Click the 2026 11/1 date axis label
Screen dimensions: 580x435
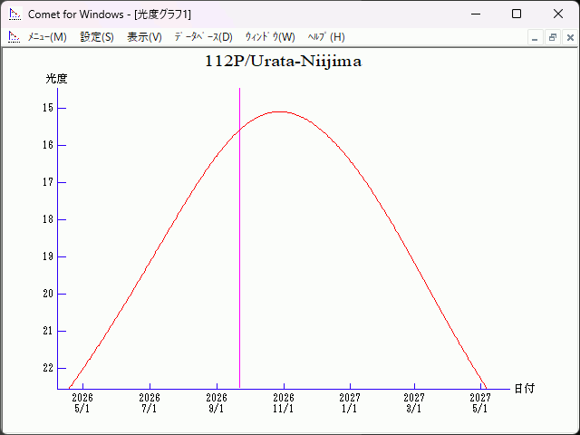[284, 403]
